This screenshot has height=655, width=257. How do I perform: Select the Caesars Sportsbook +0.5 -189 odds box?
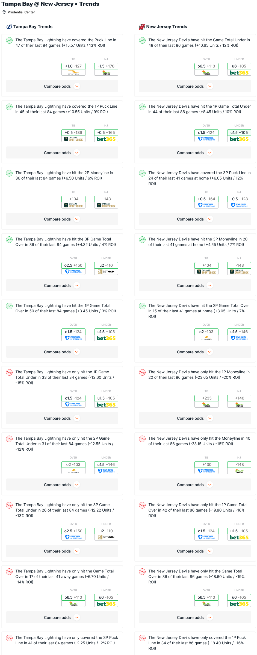(73, 136)
